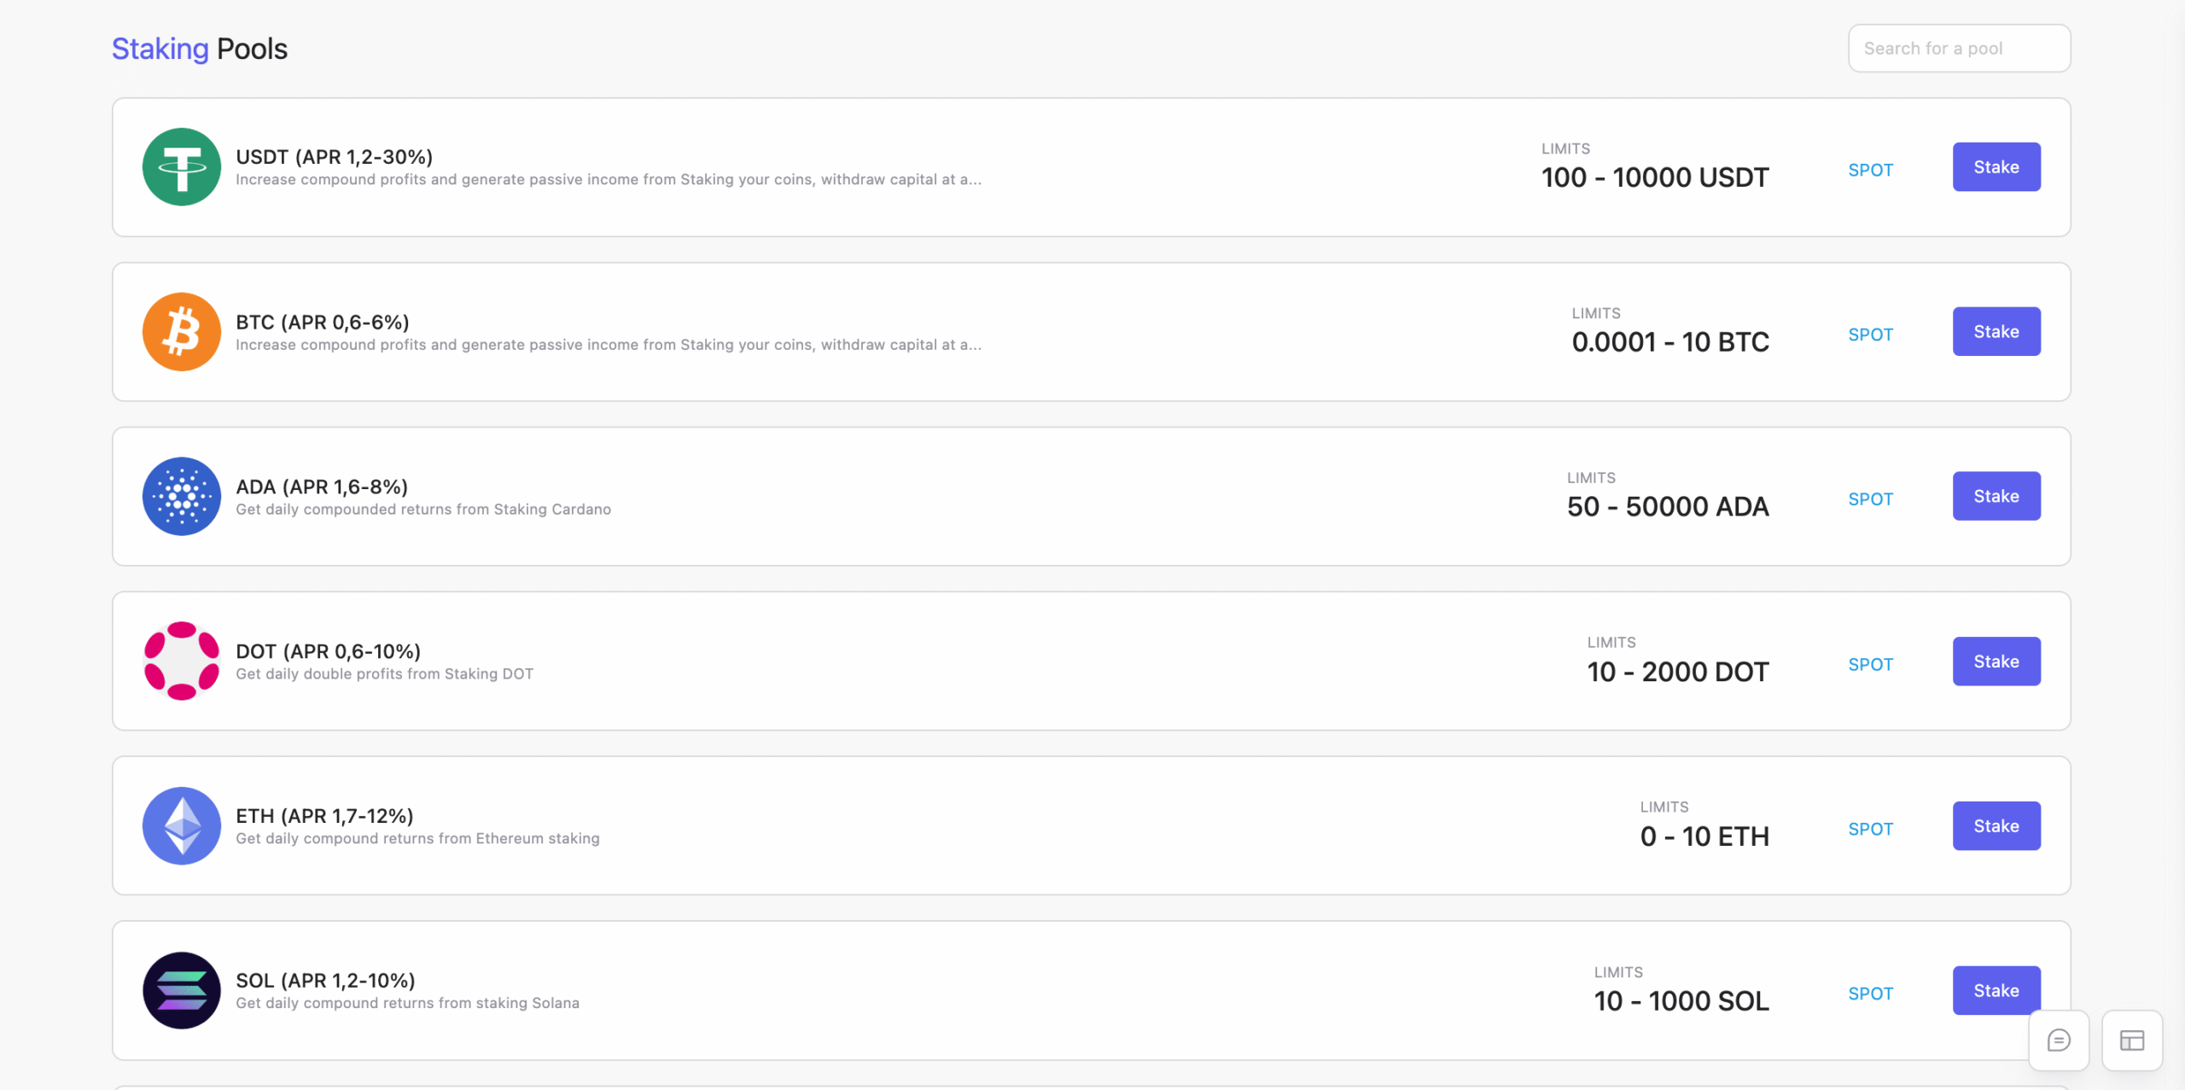The width and height of the screenshot is (2185, 1090).
Task: Click the Ethereum diamond coin icon
Action: pyautogui.click(x=181, y=826)
